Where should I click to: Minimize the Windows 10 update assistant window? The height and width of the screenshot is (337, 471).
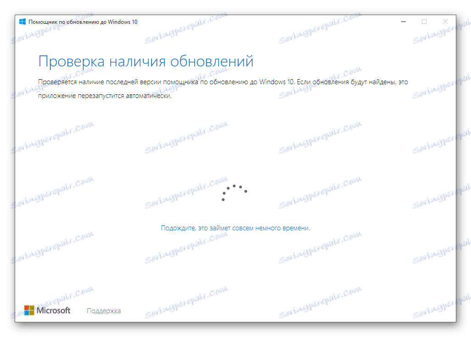(x=404, y=22)
